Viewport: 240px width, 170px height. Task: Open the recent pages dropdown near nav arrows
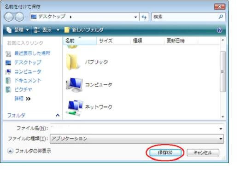[x=27, y=17]
